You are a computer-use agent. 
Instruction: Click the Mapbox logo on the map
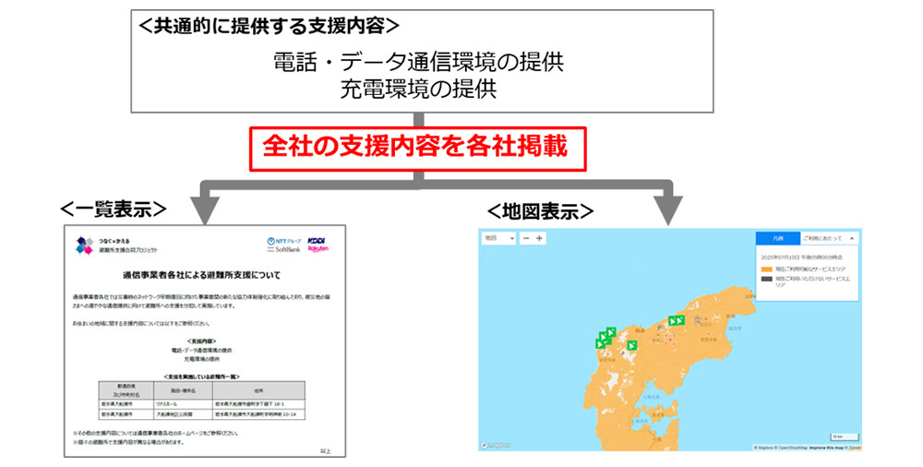point(497,445)
